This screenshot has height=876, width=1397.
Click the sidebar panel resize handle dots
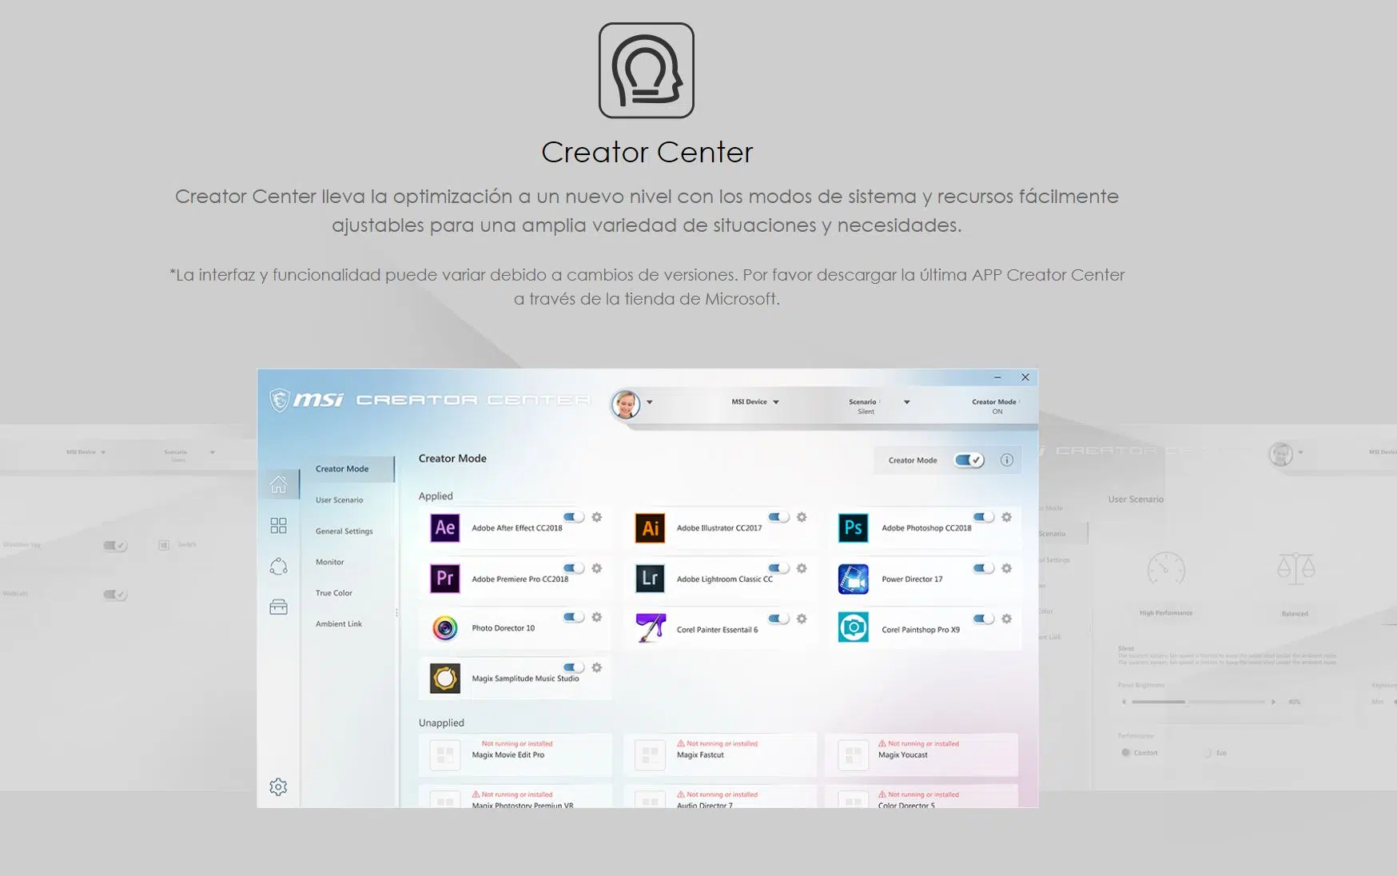coord(396,613)
